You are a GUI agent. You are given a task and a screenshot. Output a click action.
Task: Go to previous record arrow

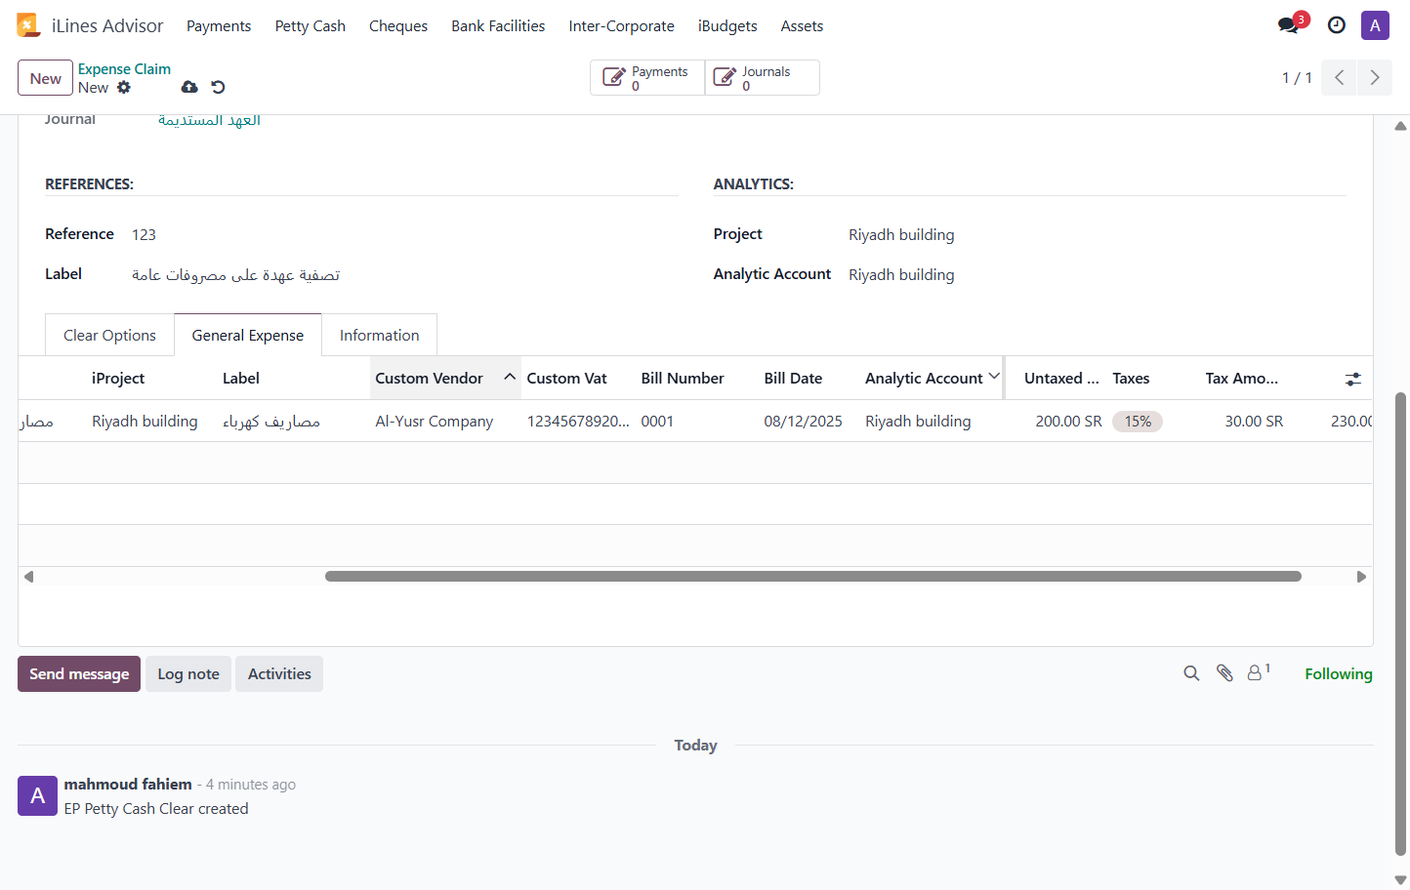pyautogui.click(x=1340, y=78)
